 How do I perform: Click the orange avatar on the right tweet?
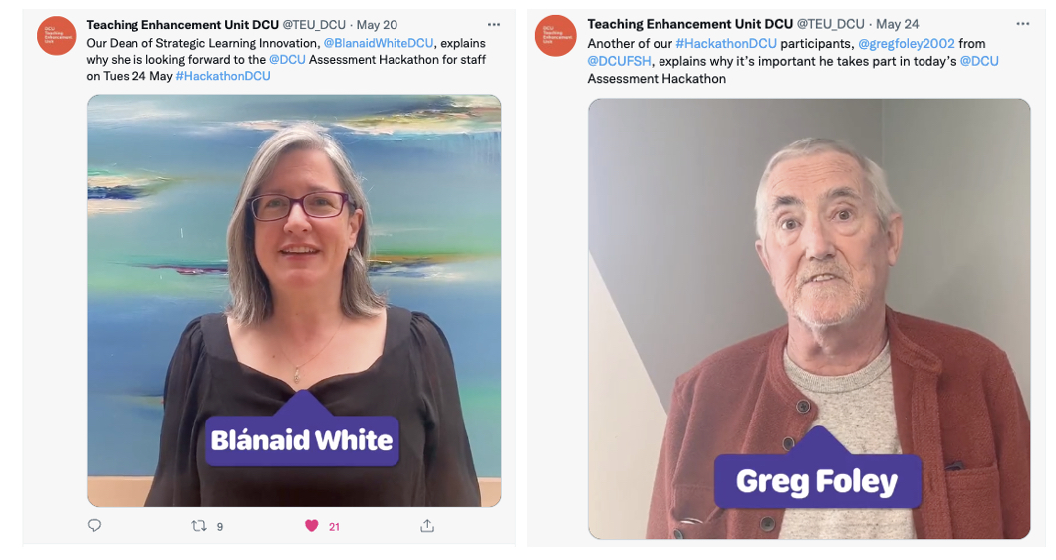pos(556,36)
